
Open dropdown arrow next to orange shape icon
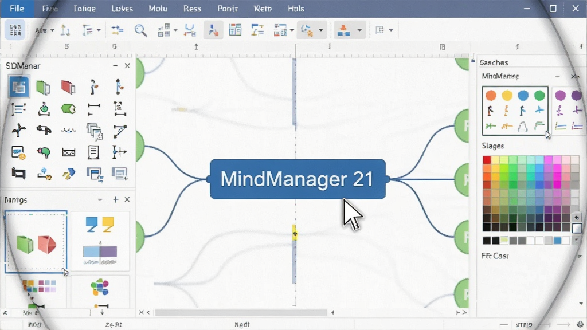[x=359, y=30]
